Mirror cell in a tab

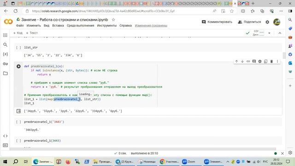[x=265, y=61]
